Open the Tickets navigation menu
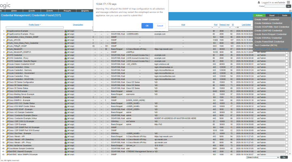 (x=50, y=11)
